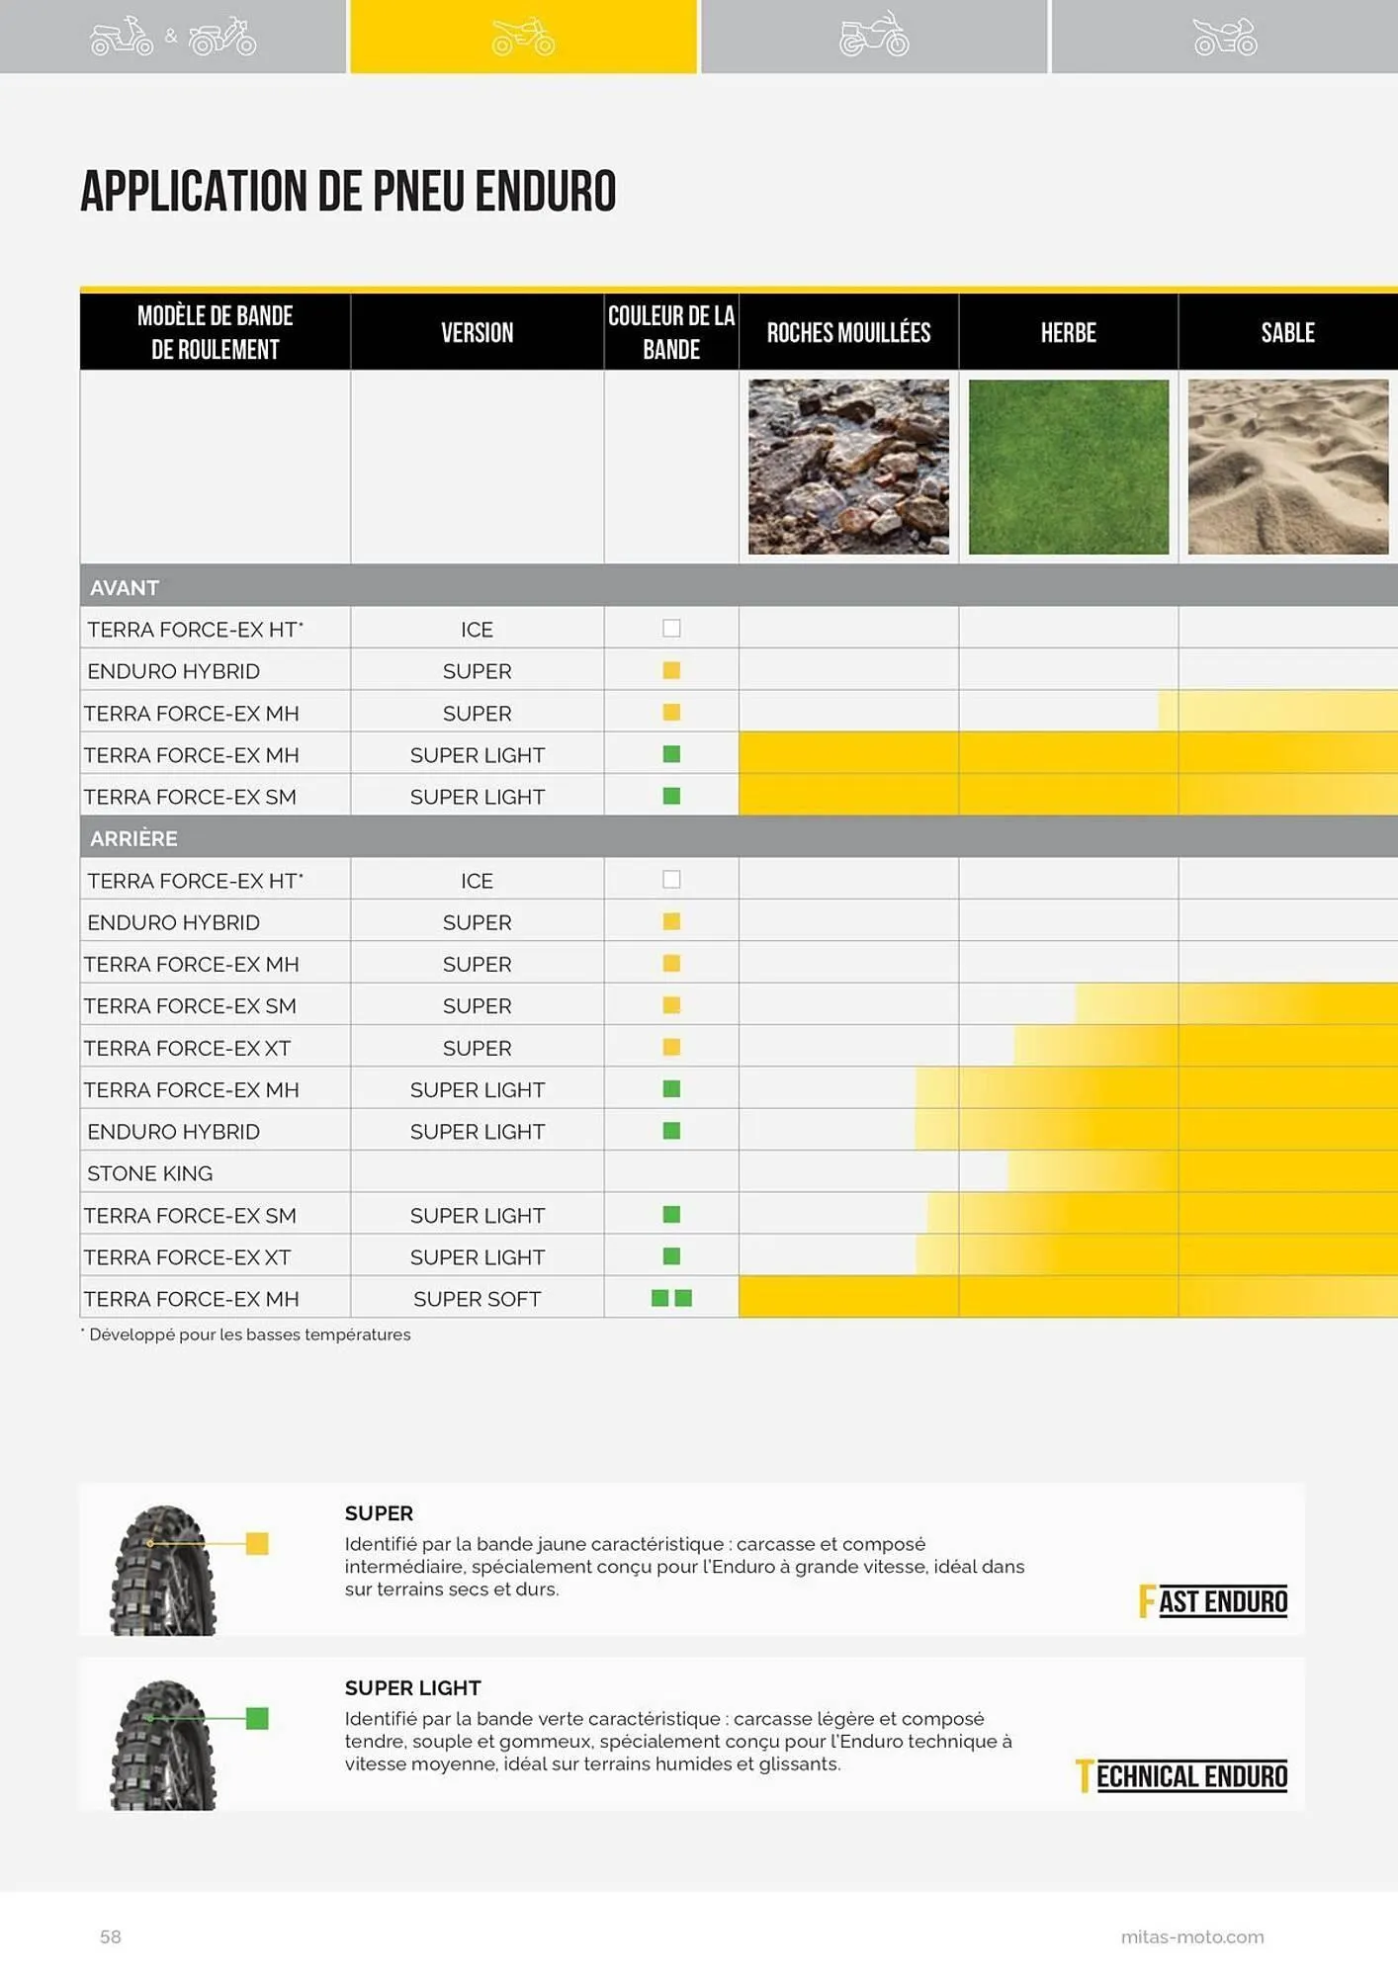Open the mitas-moto.com link in footer
Screen dimensions: 1398x1977
[1191, 1936]
